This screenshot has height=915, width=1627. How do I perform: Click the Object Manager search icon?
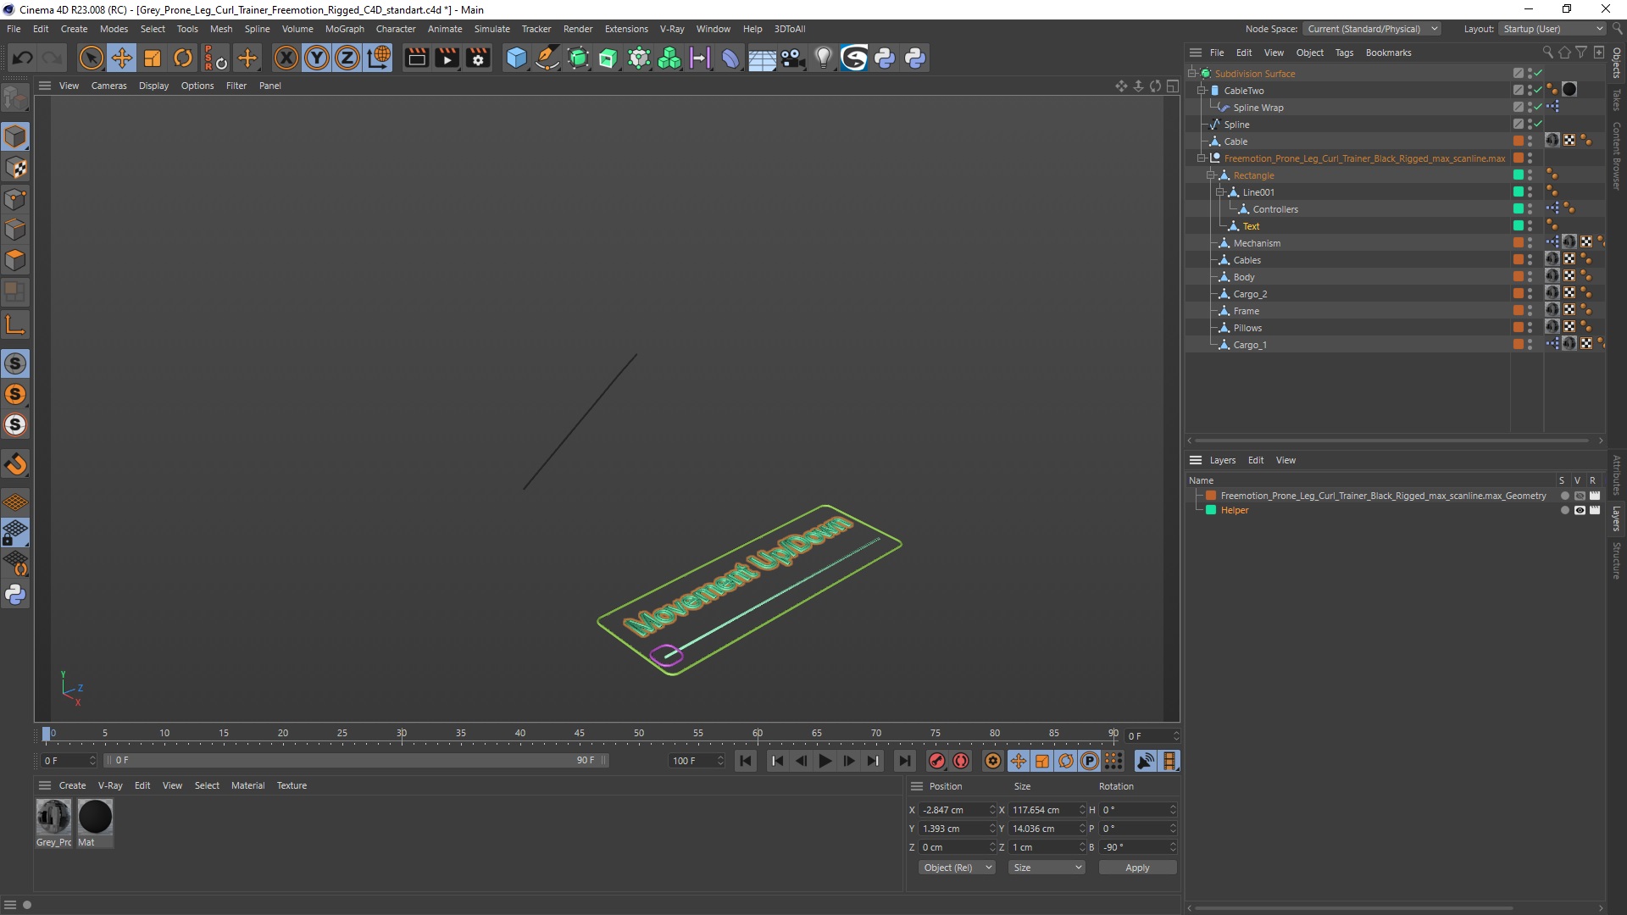(1547, 53)
